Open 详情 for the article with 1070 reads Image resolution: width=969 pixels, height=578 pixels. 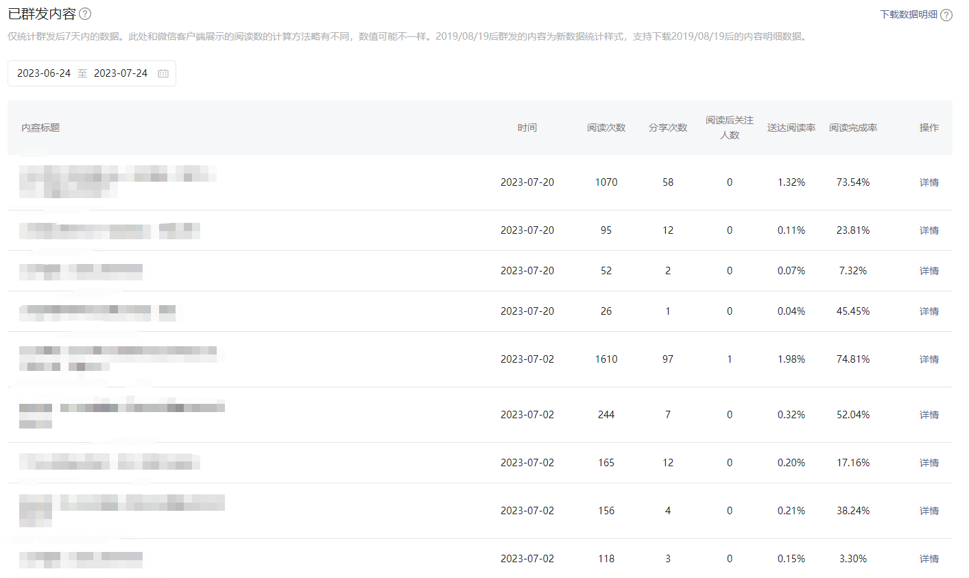(929, 182)
